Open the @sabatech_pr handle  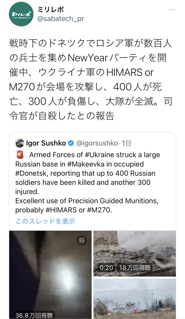click(x=60, y=19)
